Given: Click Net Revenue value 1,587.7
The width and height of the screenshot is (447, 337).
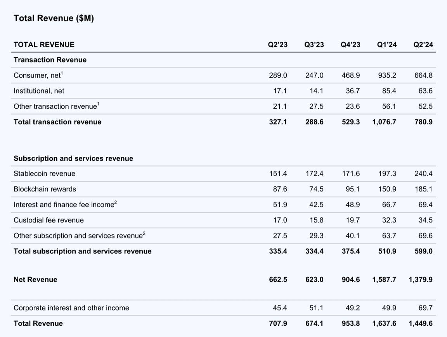Looking at the screenshot, I should coord(384,280).
